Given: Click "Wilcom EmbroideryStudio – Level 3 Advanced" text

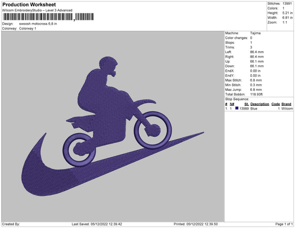Looking at the screenshot, I should [x=37, y=10].
